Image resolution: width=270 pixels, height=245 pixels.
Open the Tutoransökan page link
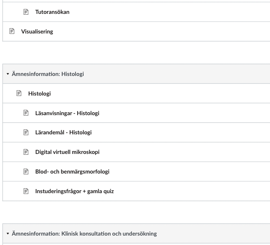click(52, 12)
